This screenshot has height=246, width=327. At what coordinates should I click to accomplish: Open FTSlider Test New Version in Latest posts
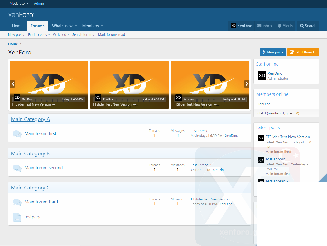(x=288, y=137)
